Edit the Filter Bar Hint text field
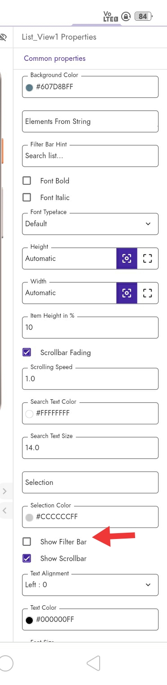The image size is (167, 685). pyautogui.click(x=90, y=156)
